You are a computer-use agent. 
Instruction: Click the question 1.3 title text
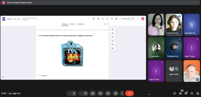click(65, 36)
